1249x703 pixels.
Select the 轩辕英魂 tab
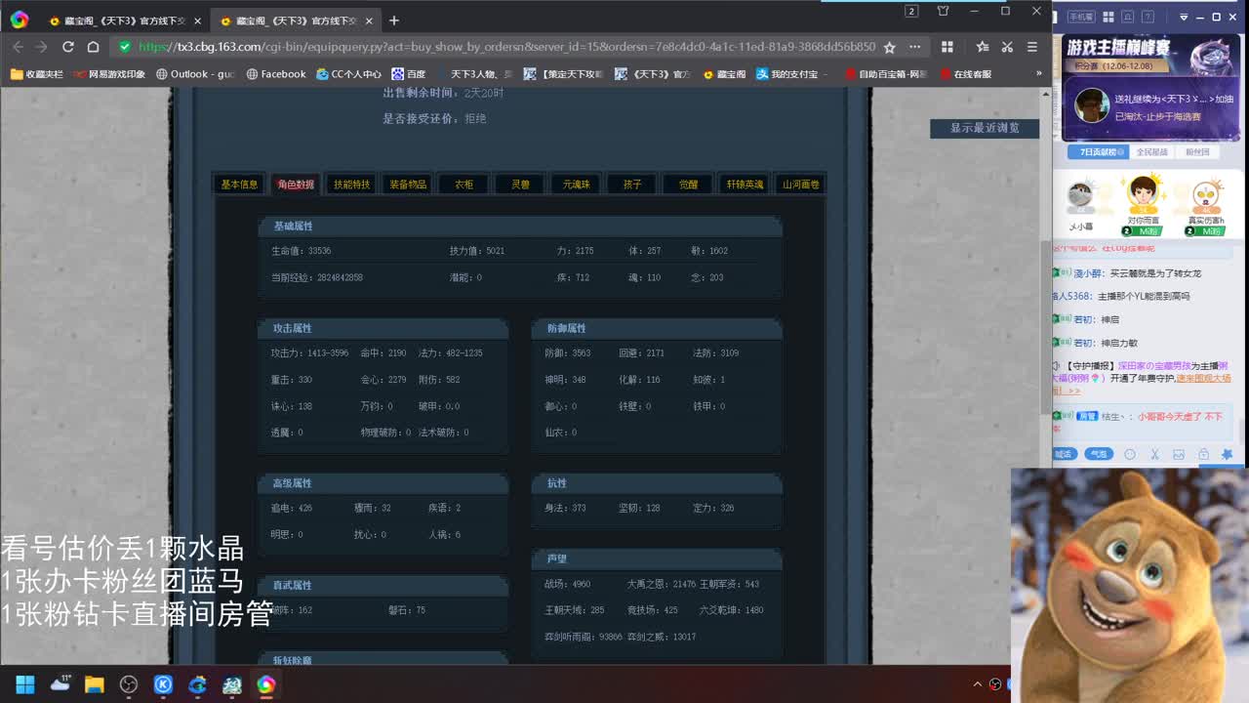click(x=745, y=185)
